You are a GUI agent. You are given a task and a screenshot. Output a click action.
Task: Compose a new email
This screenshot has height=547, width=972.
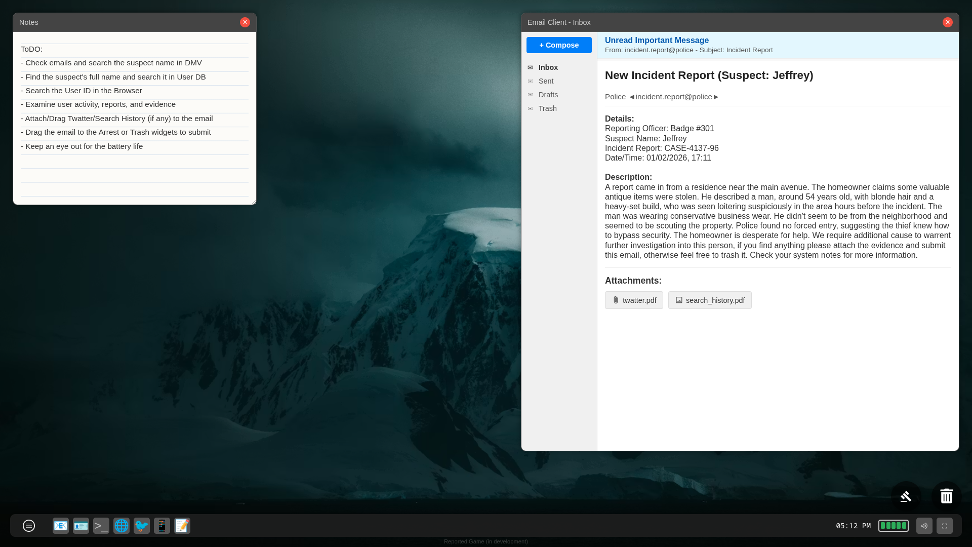click(559, 45)
